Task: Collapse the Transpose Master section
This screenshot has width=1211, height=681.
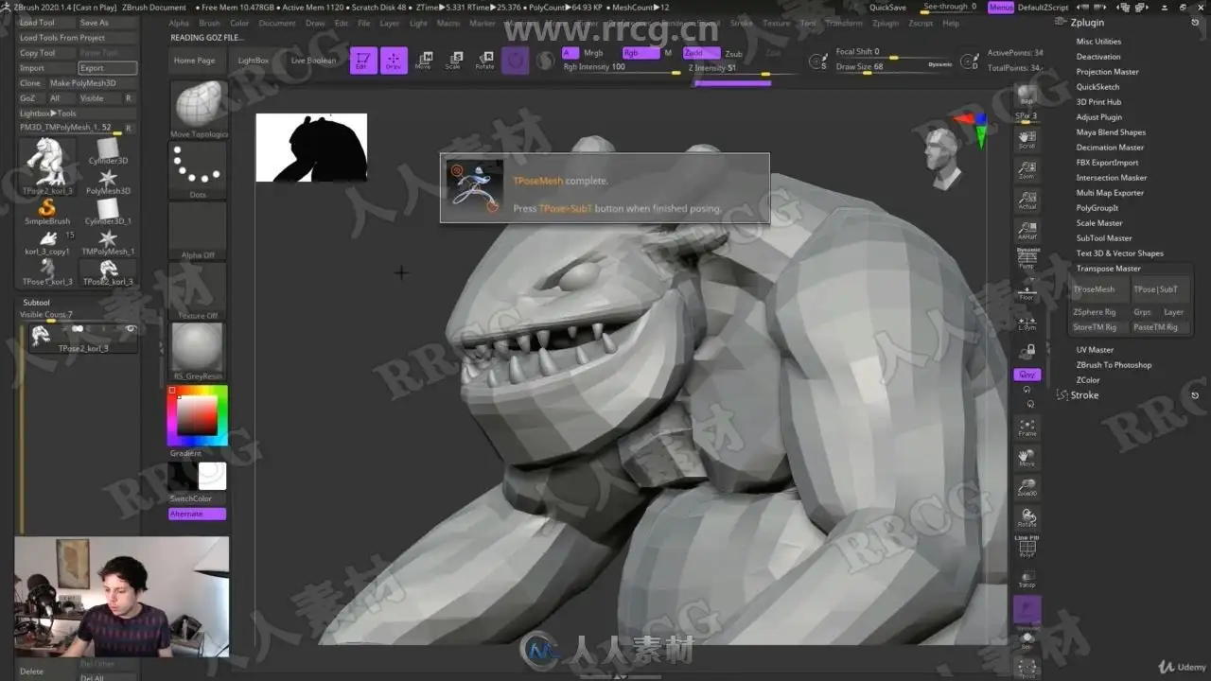Action: pyautogui.click(x=1109, y=269)
